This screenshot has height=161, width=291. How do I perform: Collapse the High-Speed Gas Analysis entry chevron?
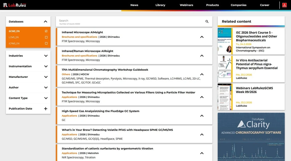202,116
